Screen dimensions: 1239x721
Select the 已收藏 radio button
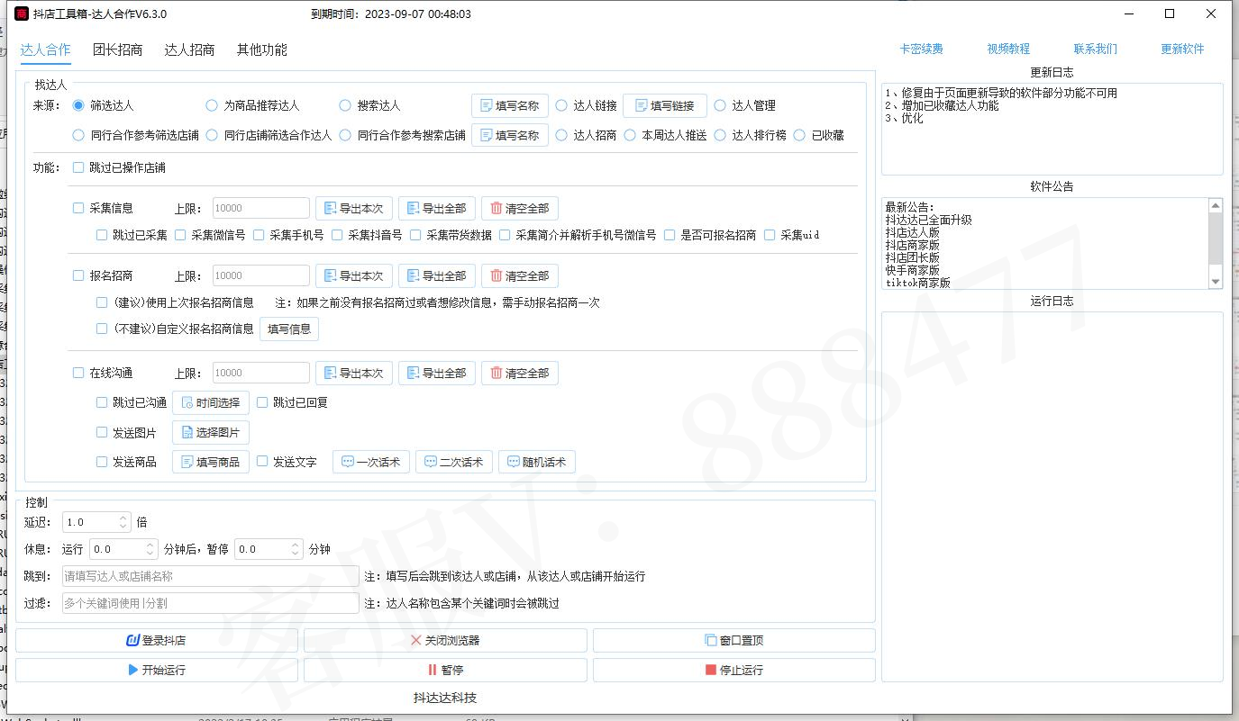click(x=799, y=135)
